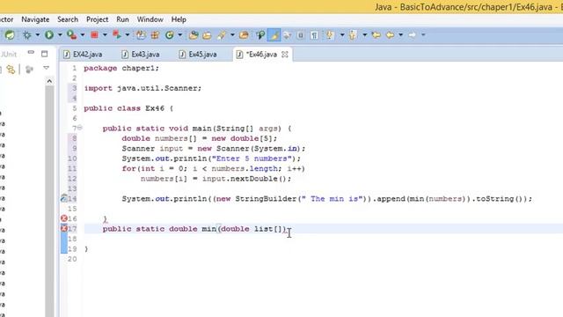
Task: Click the left panel scroll up arrow
Action: tap(49, 81)
